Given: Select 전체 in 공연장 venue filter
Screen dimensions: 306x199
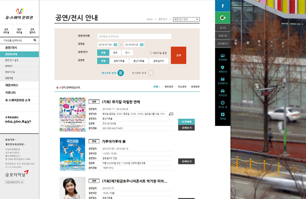Looking at the screenshot, I should 103,61.
